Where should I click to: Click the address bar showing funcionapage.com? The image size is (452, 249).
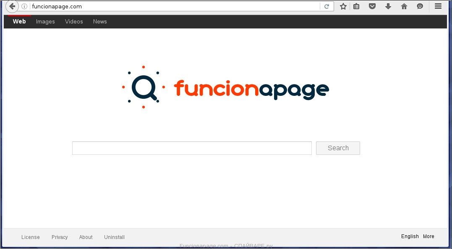click(176, 6)
